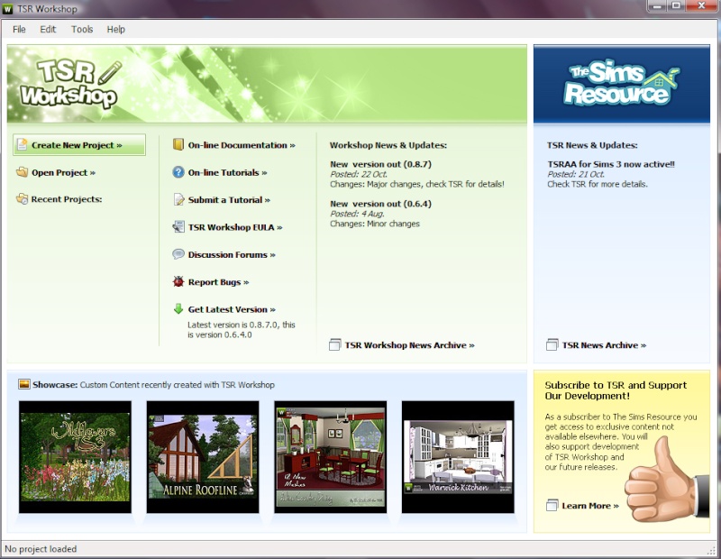Click the "Changes: Minor changes" text

pyautogui.click(x=375, y=224)
